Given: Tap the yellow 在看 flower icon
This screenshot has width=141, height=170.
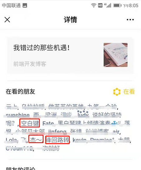Looking at the screenshot, I should tap(117, 92).
